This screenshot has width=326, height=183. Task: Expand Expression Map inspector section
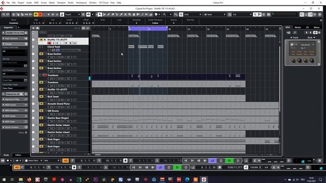[x=15, y=99]
